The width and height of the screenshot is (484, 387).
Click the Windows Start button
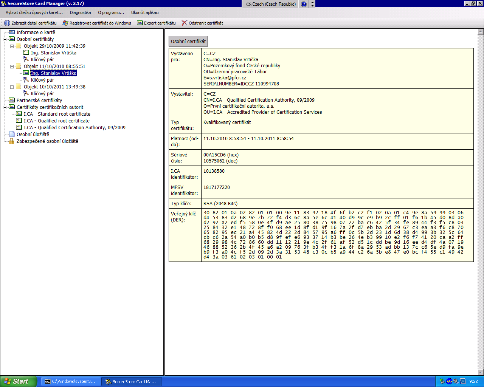(x=18, y=381)
